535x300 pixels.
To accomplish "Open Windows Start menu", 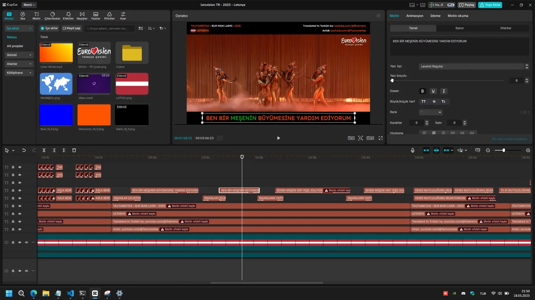I will coord(9,293).
